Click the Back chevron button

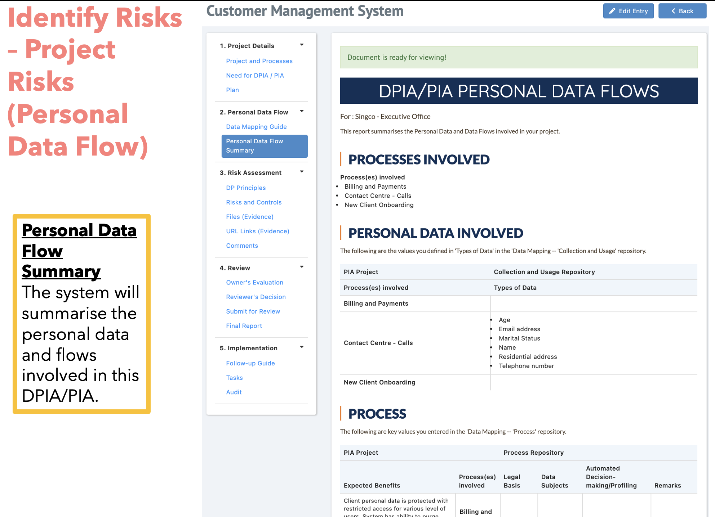(x=682, y=11)
